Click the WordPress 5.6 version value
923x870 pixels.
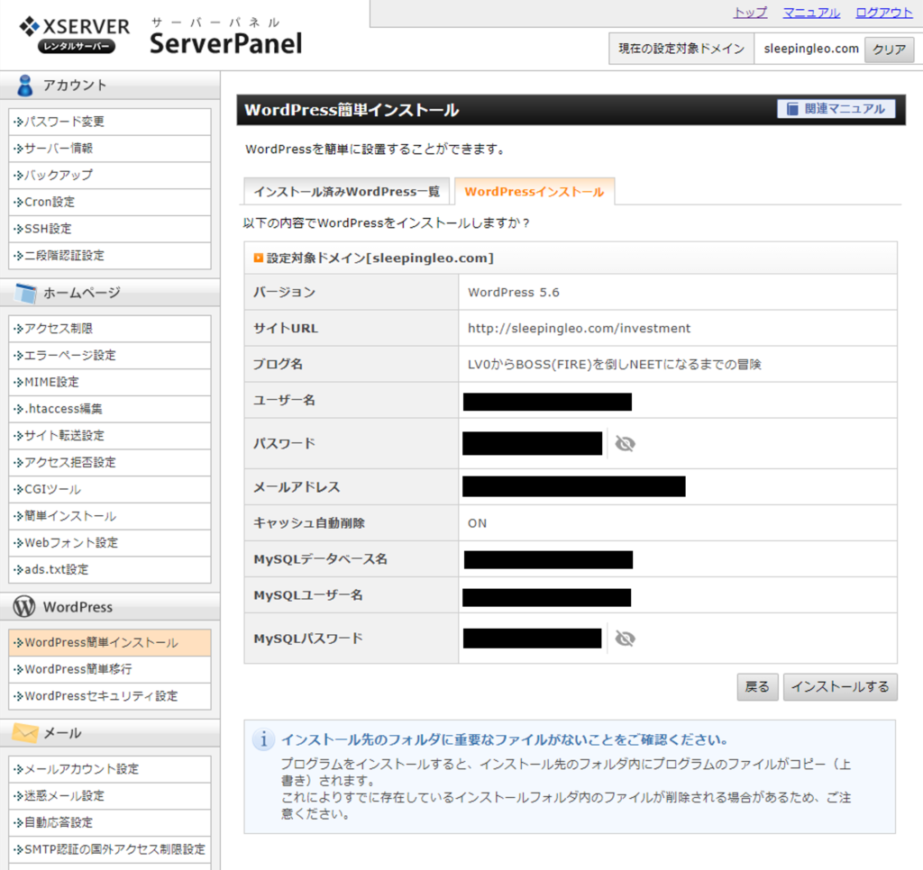(x=513, y=293)
